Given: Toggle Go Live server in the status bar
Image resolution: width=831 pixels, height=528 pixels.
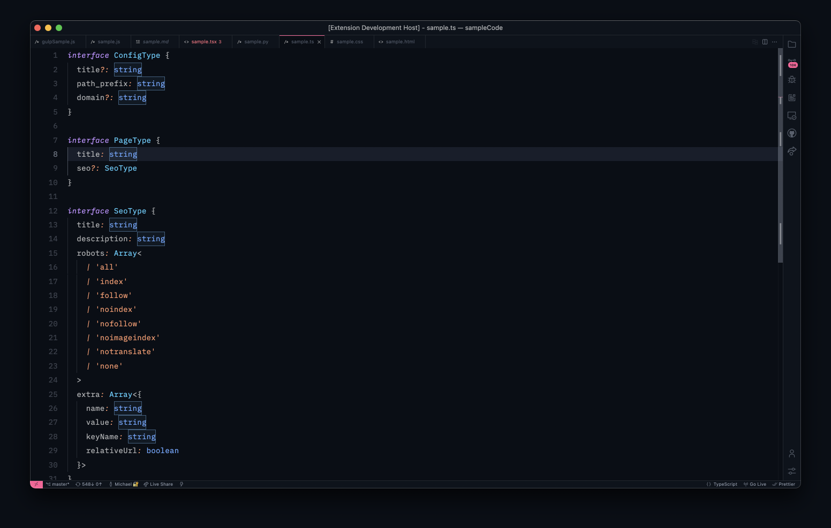Looking at the screenshot, I should coord(755,484).
